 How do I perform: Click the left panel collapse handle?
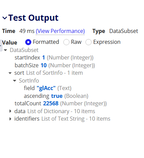point(1,46)
